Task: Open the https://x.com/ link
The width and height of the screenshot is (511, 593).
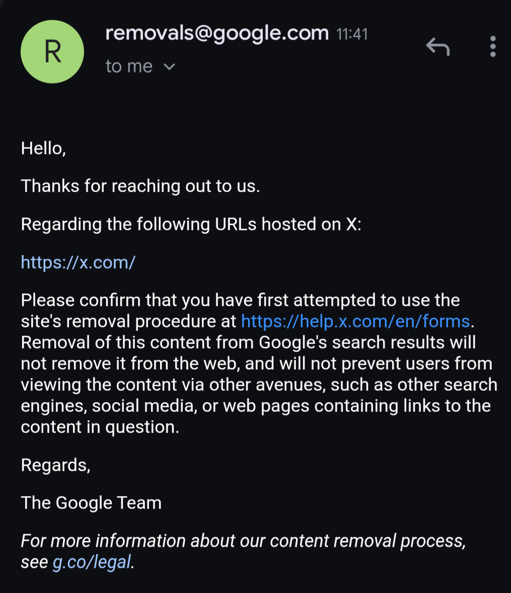Action: point(78,262)
